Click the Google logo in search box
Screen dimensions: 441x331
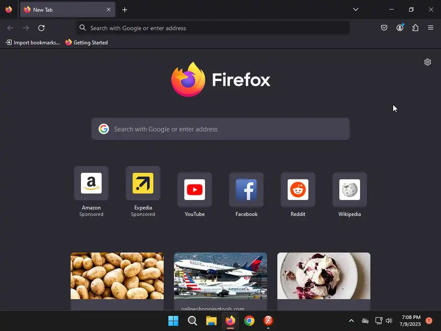(x=104, y=129)
